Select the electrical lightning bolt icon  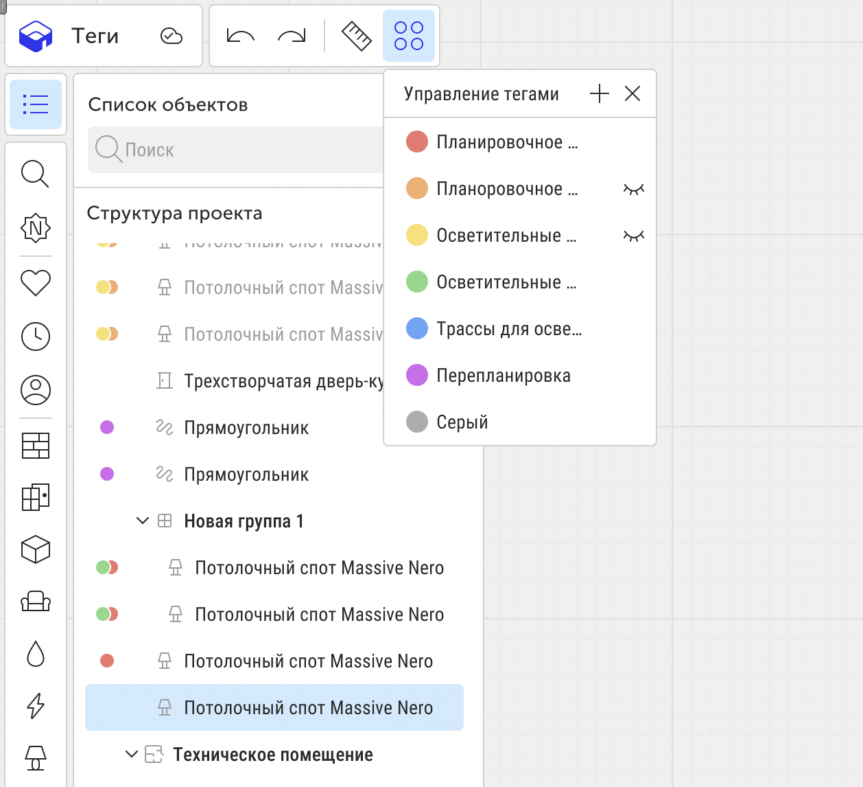coord(36,705)
